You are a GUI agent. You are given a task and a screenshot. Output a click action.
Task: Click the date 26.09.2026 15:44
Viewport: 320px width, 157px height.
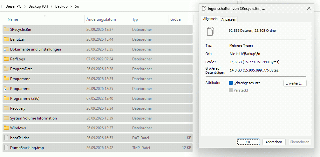click(99, 39)
